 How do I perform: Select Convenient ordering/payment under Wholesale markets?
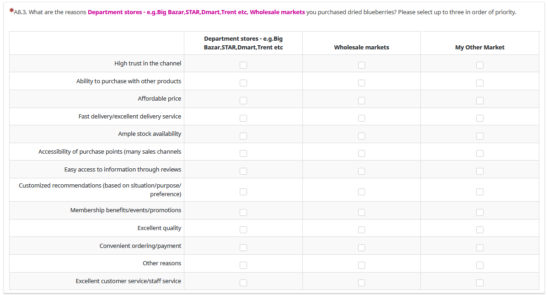(361, 247)
